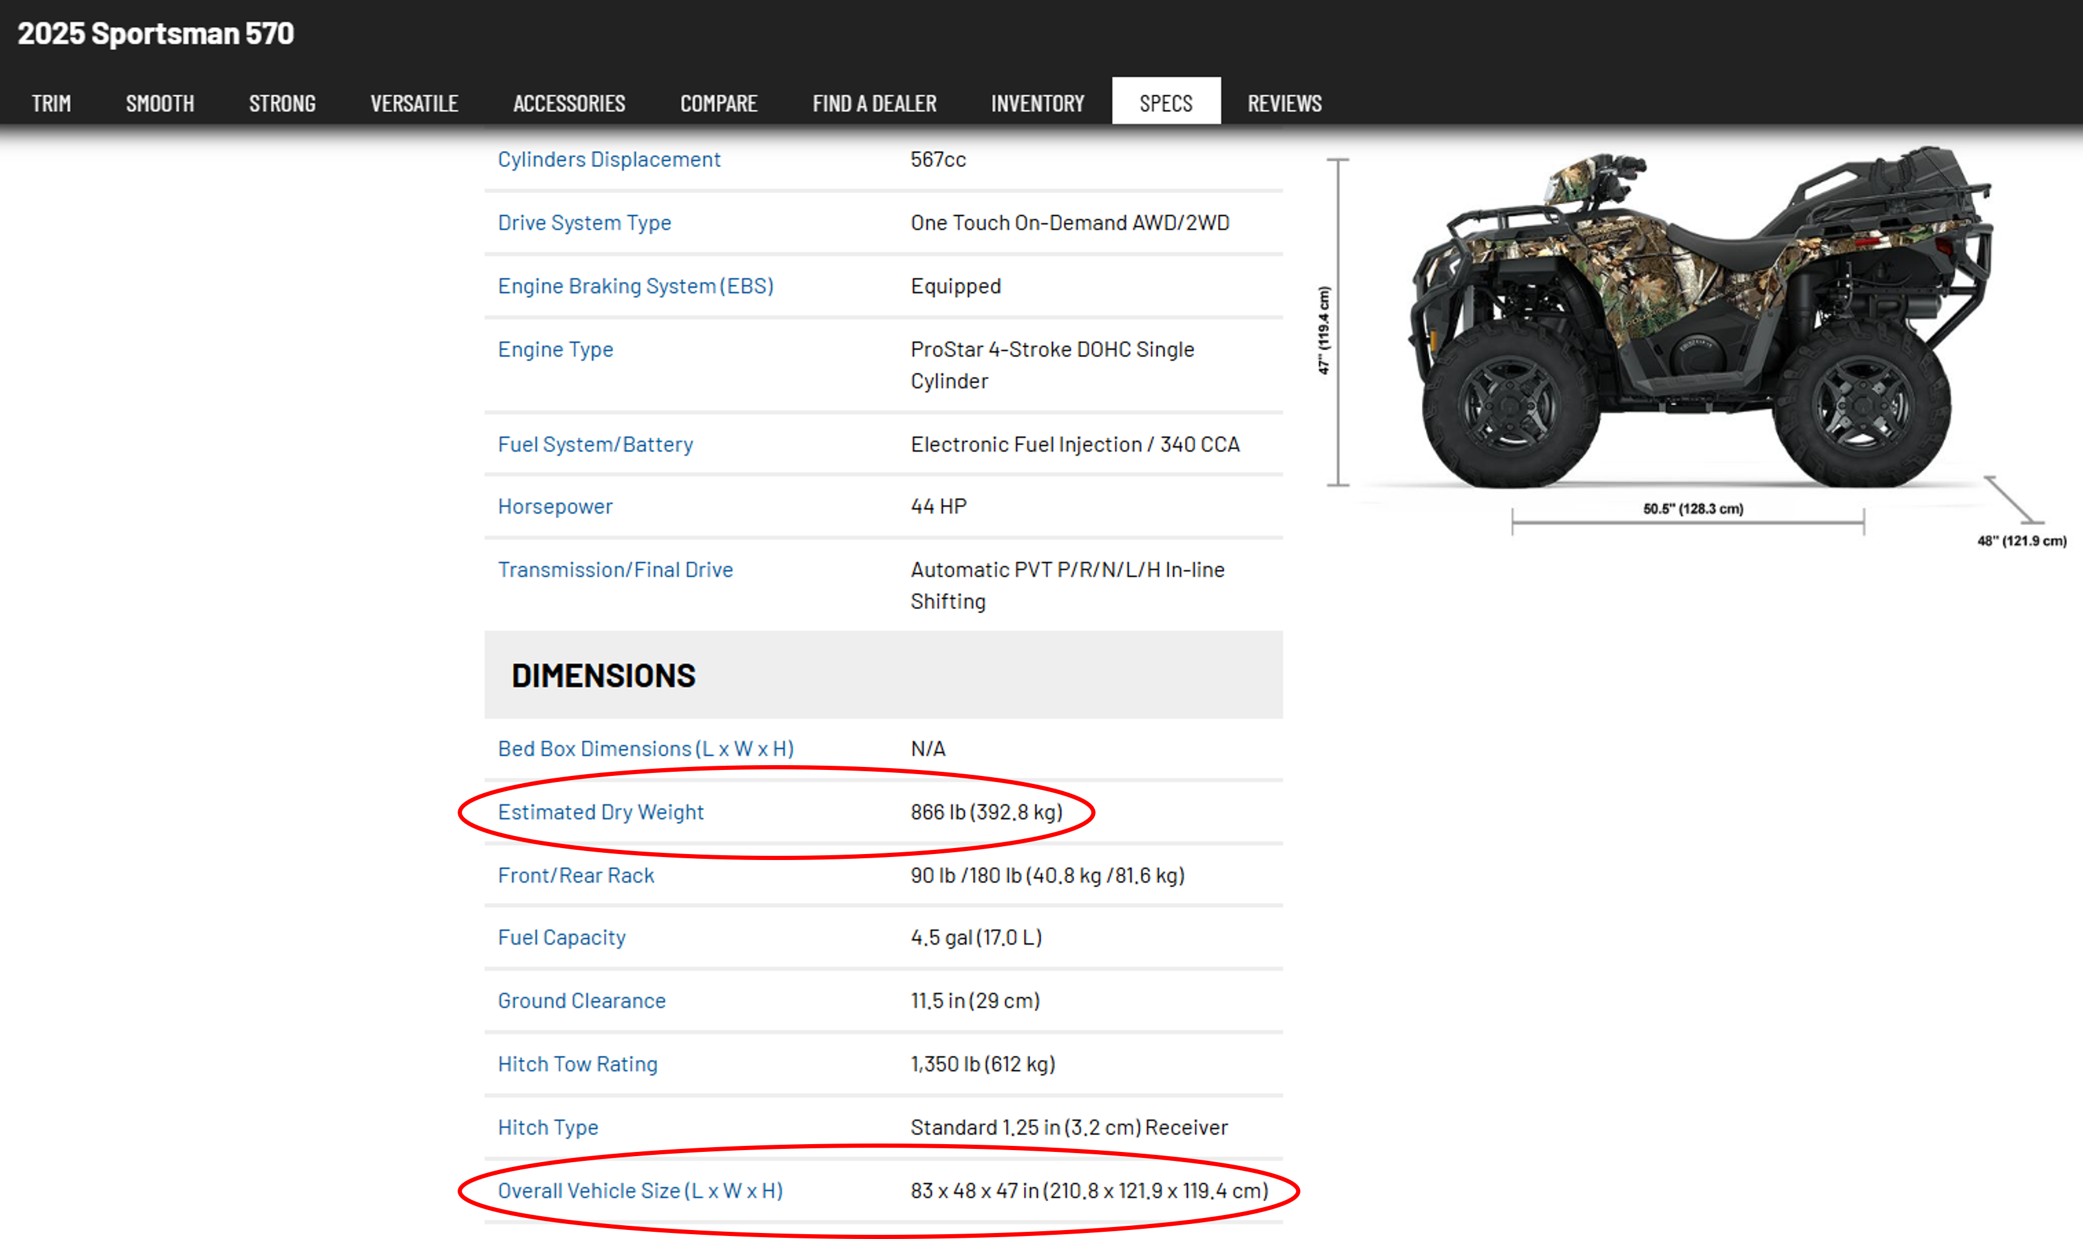Click the 1,350 lb (612 kg) value
The height and width of the screenshot is (1239, 2083).
point(983,1064)
